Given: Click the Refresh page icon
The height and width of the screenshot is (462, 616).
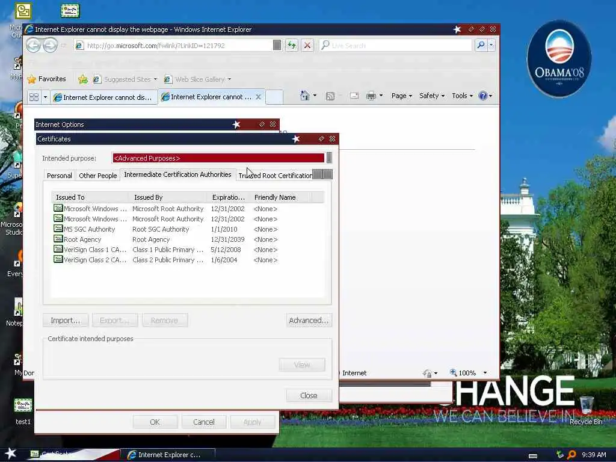Looking at the screenshot, I should pos(292,45).
